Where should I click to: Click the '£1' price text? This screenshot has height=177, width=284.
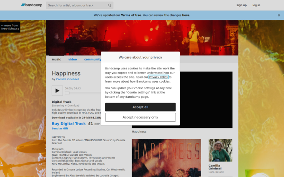90,124
